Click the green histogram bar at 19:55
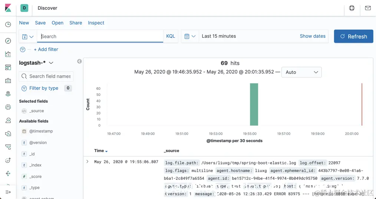This screenshot has height=199, width=376. coord(254,104)
